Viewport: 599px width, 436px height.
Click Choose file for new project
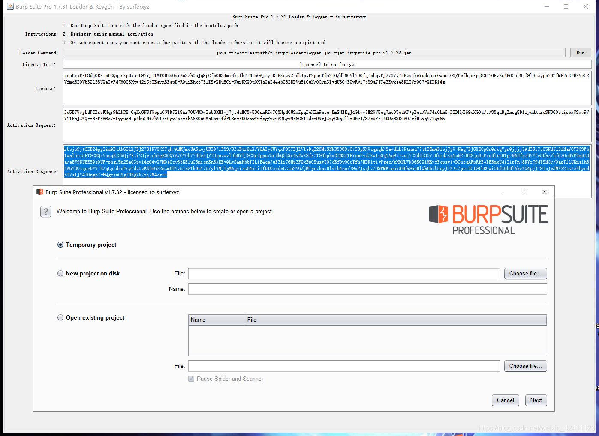coord(525,273)
